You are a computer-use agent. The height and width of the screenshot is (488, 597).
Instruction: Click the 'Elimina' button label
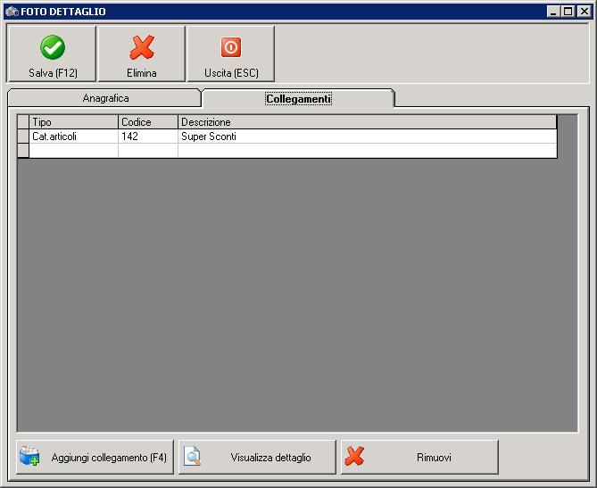click(142, 72)
